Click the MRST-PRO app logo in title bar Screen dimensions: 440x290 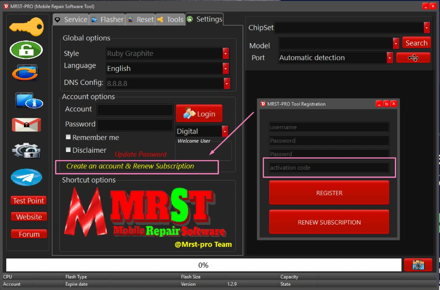(x=6, y=6)
